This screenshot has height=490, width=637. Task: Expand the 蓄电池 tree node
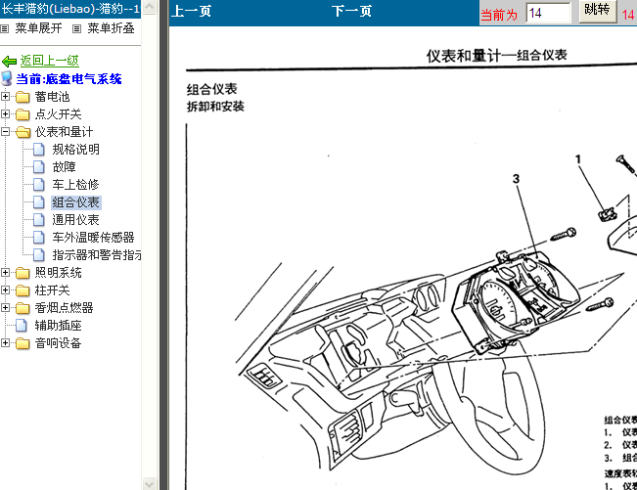pyautogui.click(x=5, y=97)
